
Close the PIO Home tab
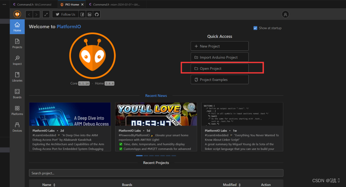82,4
